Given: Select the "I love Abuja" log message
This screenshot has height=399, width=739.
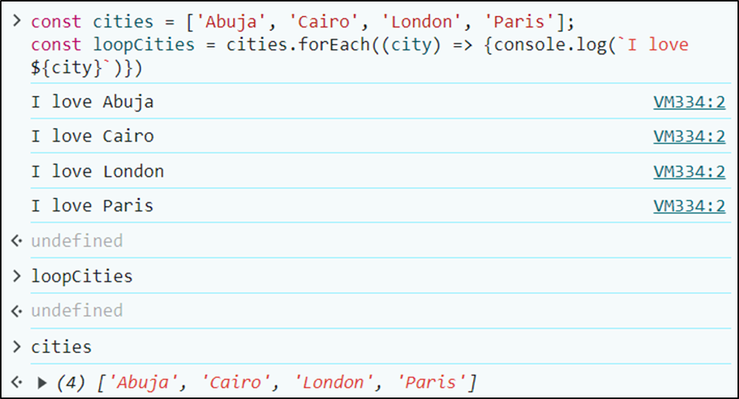Looking at the screenshot, I should [92, 102].
